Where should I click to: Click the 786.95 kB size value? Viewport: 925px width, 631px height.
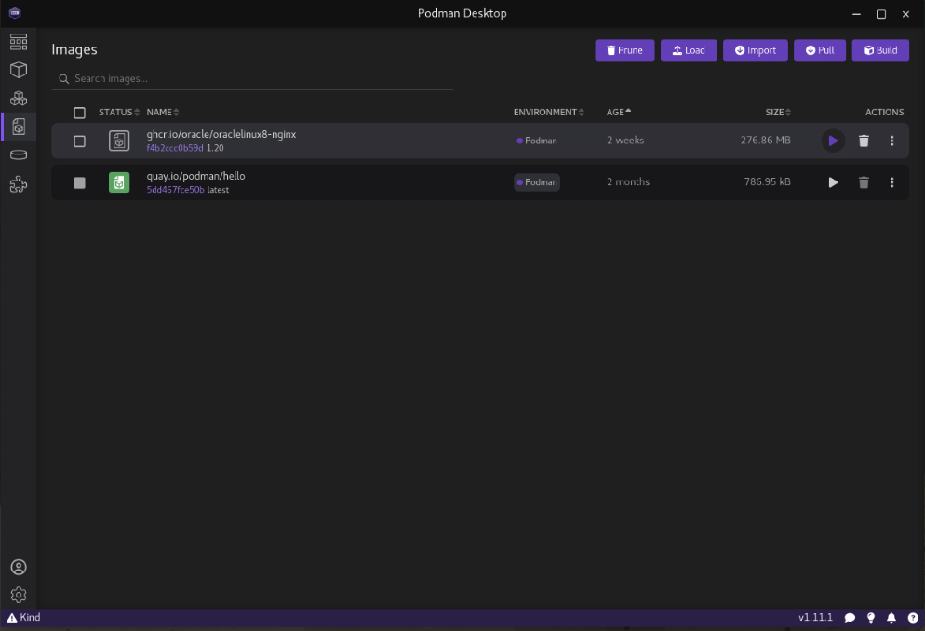point(767,181)
